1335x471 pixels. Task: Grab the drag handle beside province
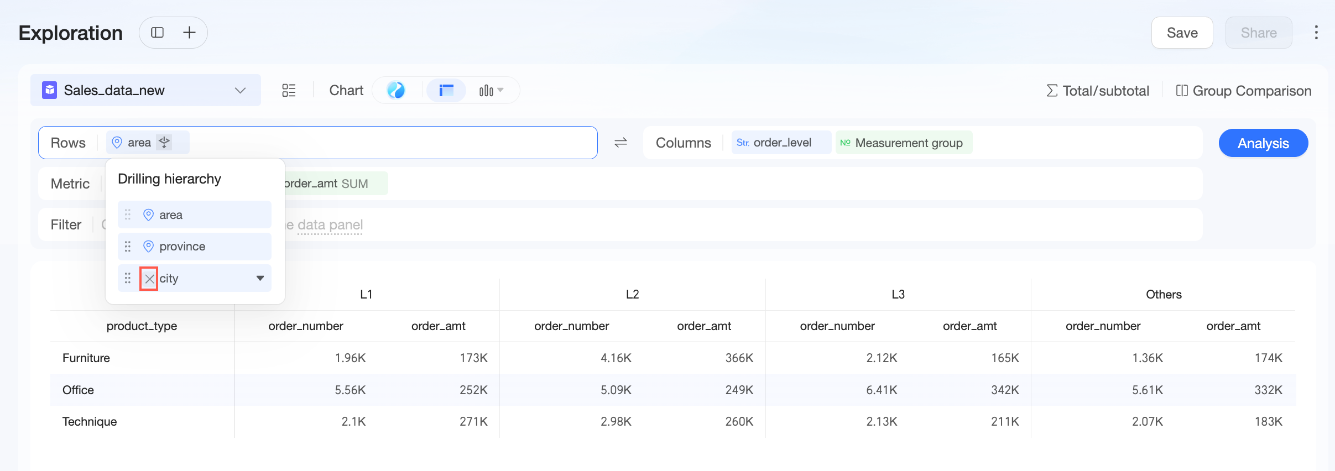(x=128, y=247)
